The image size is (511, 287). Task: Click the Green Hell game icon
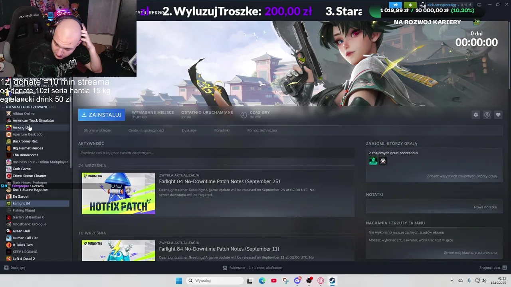pyautogui.click(x=9, y=231)
